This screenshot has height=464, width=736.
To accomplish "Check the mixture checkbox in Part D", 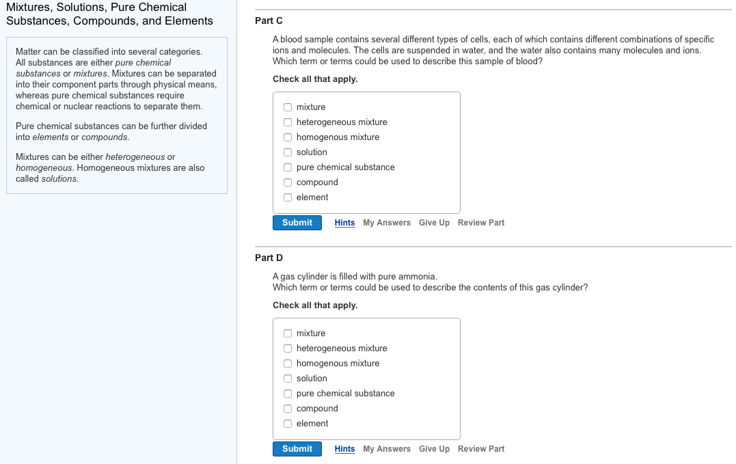I will click(288, 333).
